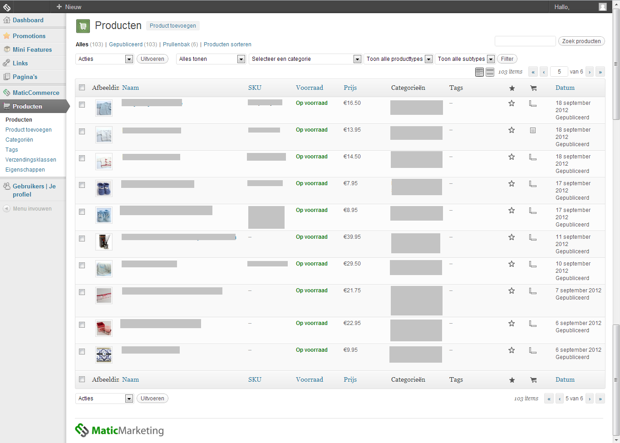Screen dimensions: 620x443
Task: Open the top Acties bulk actions dropdown
Action: pyautogui.click(x=104, y=59)
